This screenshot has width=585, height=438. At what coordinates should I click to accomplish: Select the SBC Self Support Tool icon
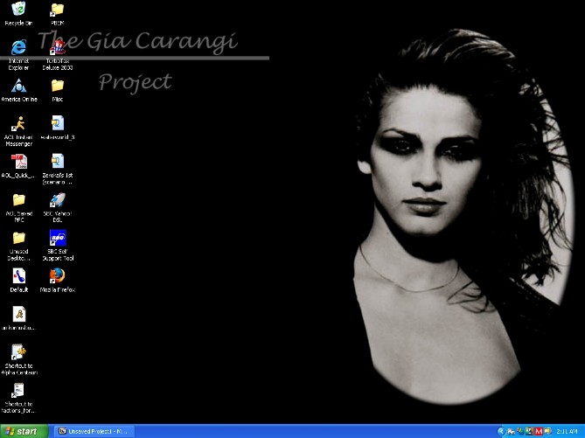(x=58, y=239)
